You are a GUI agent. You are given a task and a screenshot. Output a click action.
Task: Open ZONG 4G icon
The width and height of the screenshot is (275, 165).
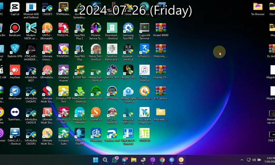click(x=144, y=133)
